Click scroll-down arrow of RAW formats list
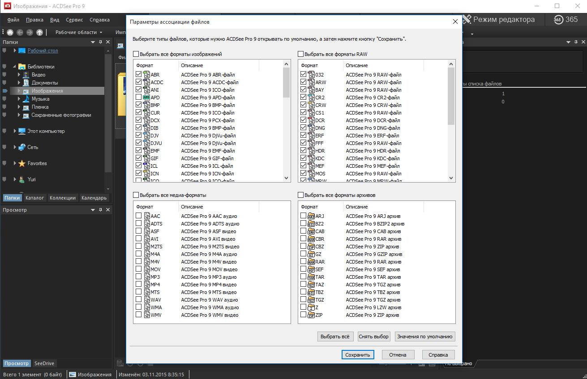The image size is (587, 379). click(451, 178)
